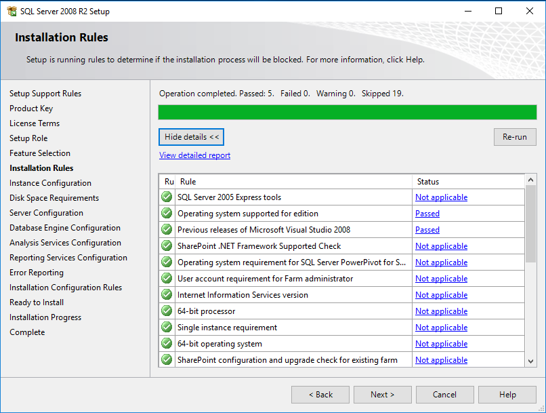Select Ready to Install step
The image size is (546, 413).
coord(37,302)
